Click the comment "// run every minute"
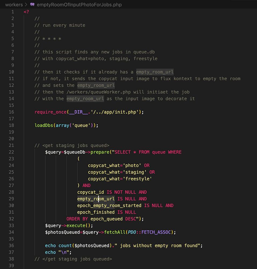This screenshot has height=269, width=257. coord(60,25)
